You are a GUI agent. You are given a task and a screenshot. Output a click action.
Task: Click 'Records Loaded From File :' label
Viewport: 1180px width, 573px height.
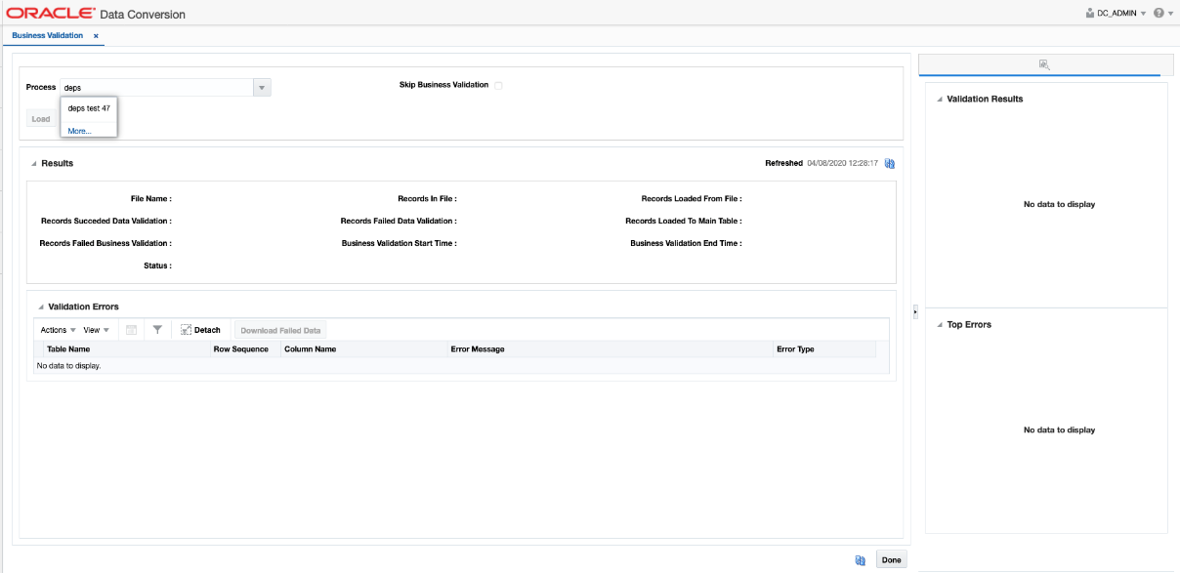692,199
